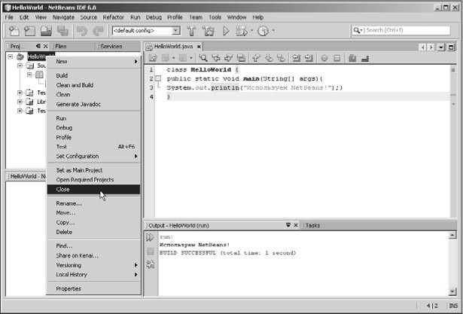This screenshot has height=314, width=463.
Task: Expand the Test Packages tree node
Action: click(20, 93)
